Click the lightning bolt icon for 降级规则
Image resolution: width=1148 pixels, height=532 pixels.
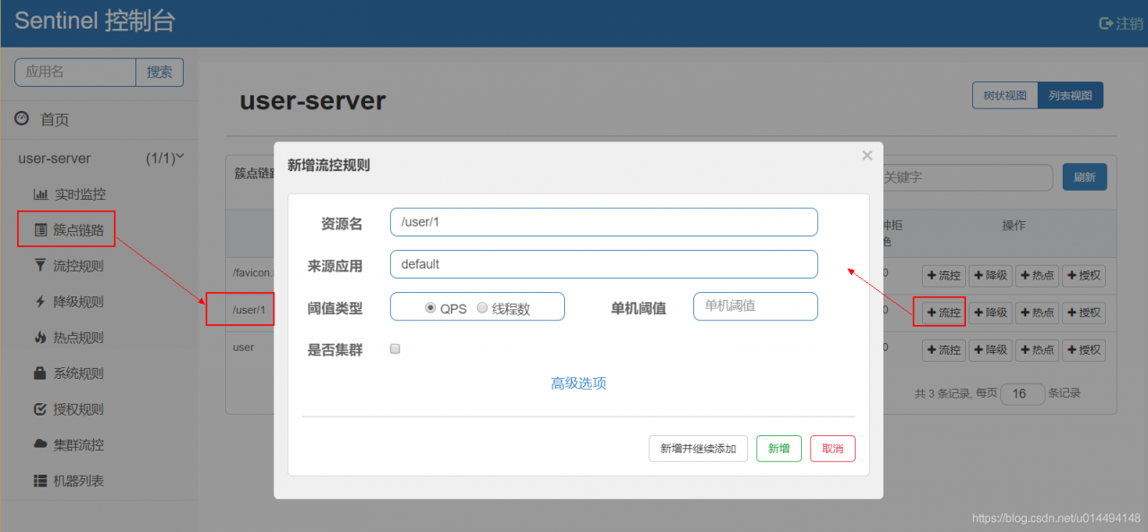click(x=40, y=302)
